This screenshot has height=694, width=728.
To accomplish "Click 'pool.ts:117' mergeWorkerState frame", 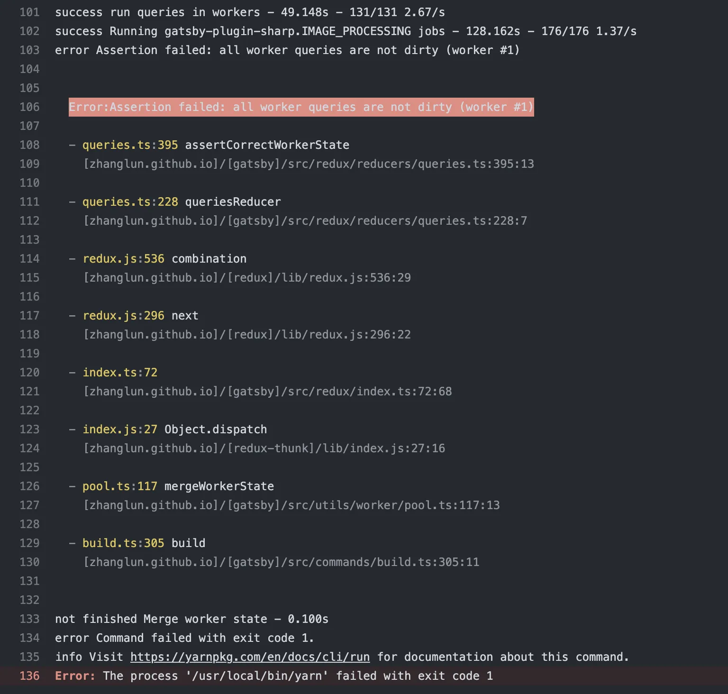I will tap(120, 486).
